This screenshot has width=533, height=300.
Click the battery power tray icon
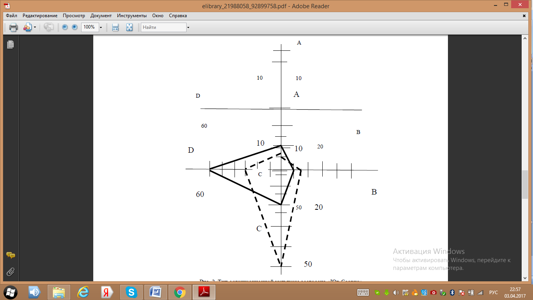coord(471,292)
